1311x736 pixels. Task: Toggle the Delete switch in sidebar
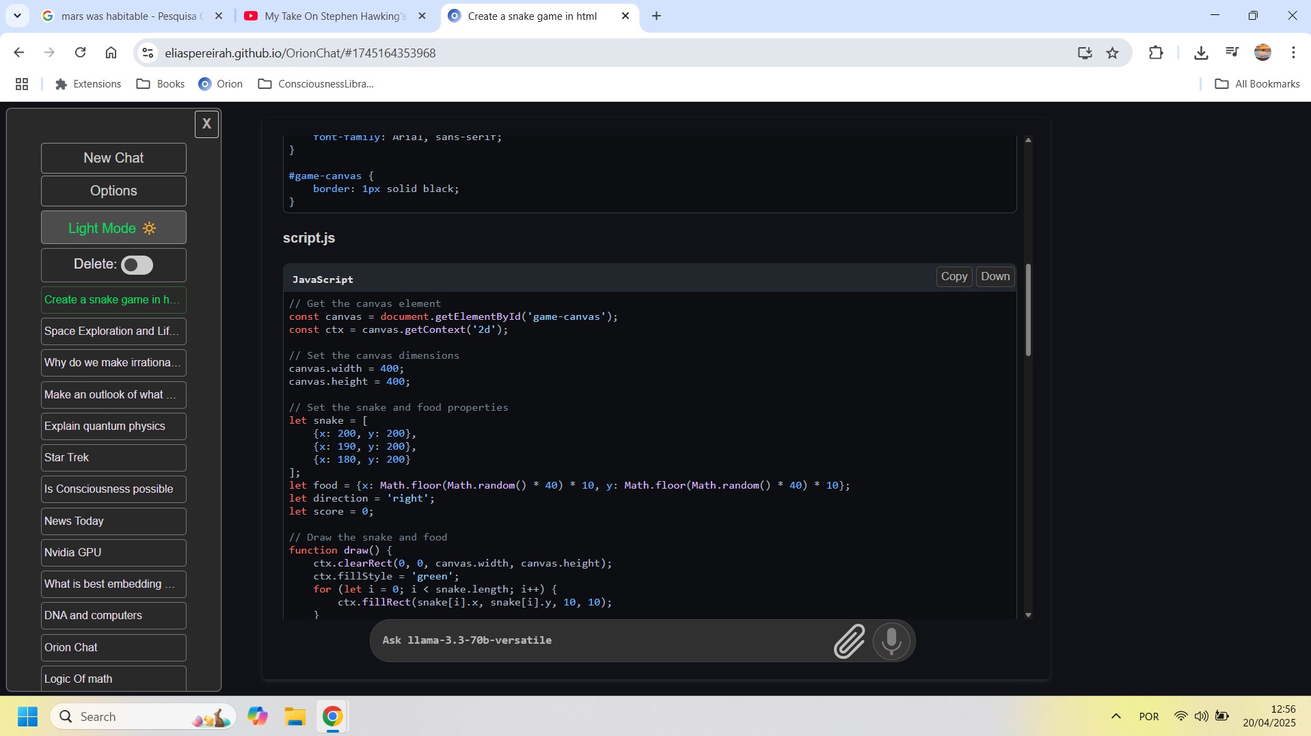(x=137, y=265)
